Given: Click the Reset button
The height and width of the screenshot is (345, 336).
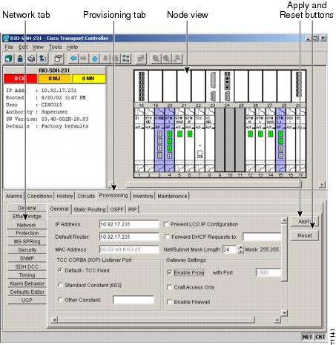Looking at the screenshot, I should [x=305, y=236].
